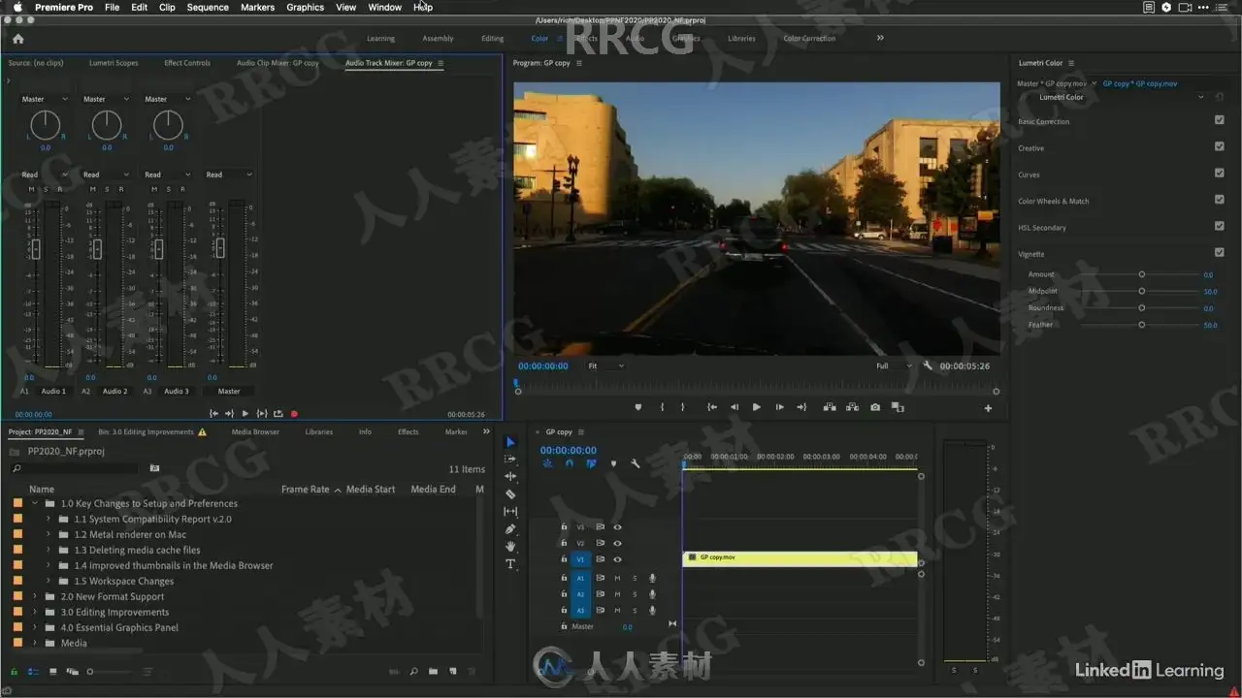Click the Linked Selection icon in timeline

point(591,463)
